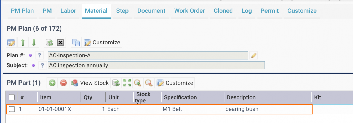This screenshot has height=123, width=353.
Task: Close the PM Plan with X icon
Action: click(x=60, y=43)
